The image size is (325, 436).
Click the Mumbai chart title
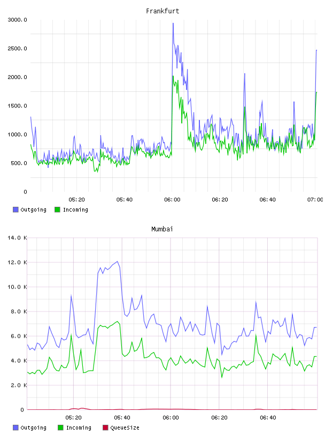162,229
